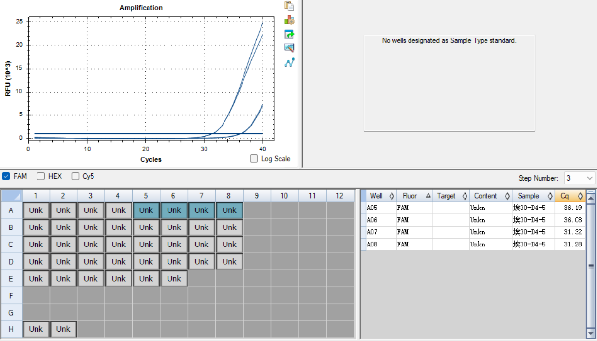The width and height of the screenshot is (597, 341).
Task: Select plate column 12 header
Action: pos(340,196)
